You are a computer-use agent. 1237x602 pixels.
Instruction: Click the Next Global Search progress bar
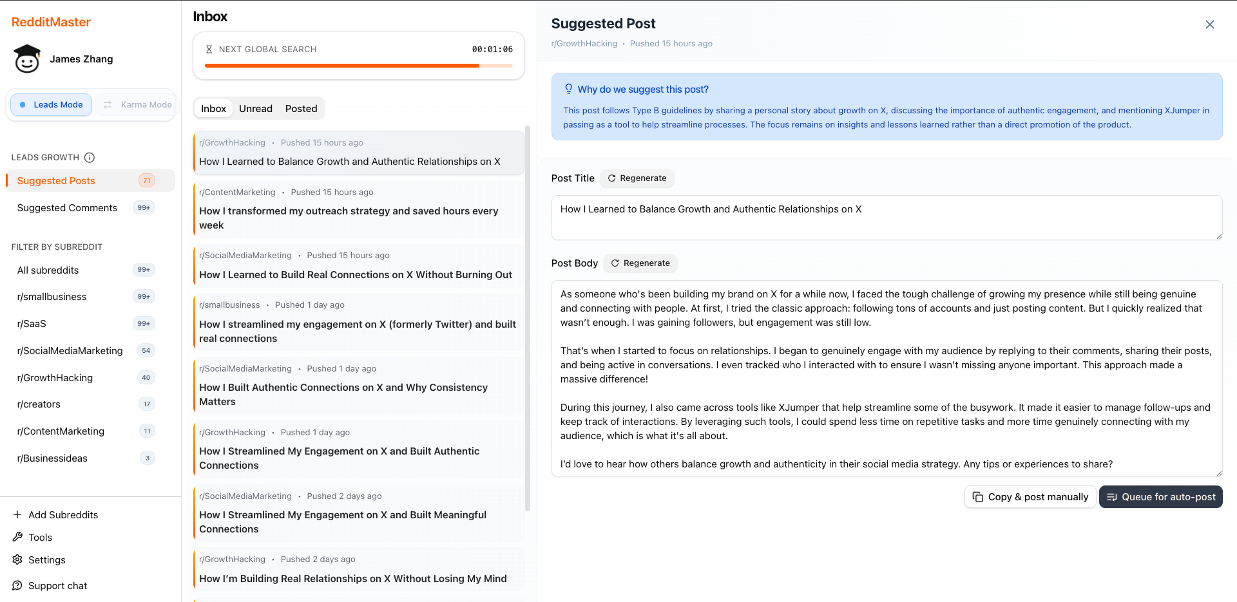[x=358, y=66]
